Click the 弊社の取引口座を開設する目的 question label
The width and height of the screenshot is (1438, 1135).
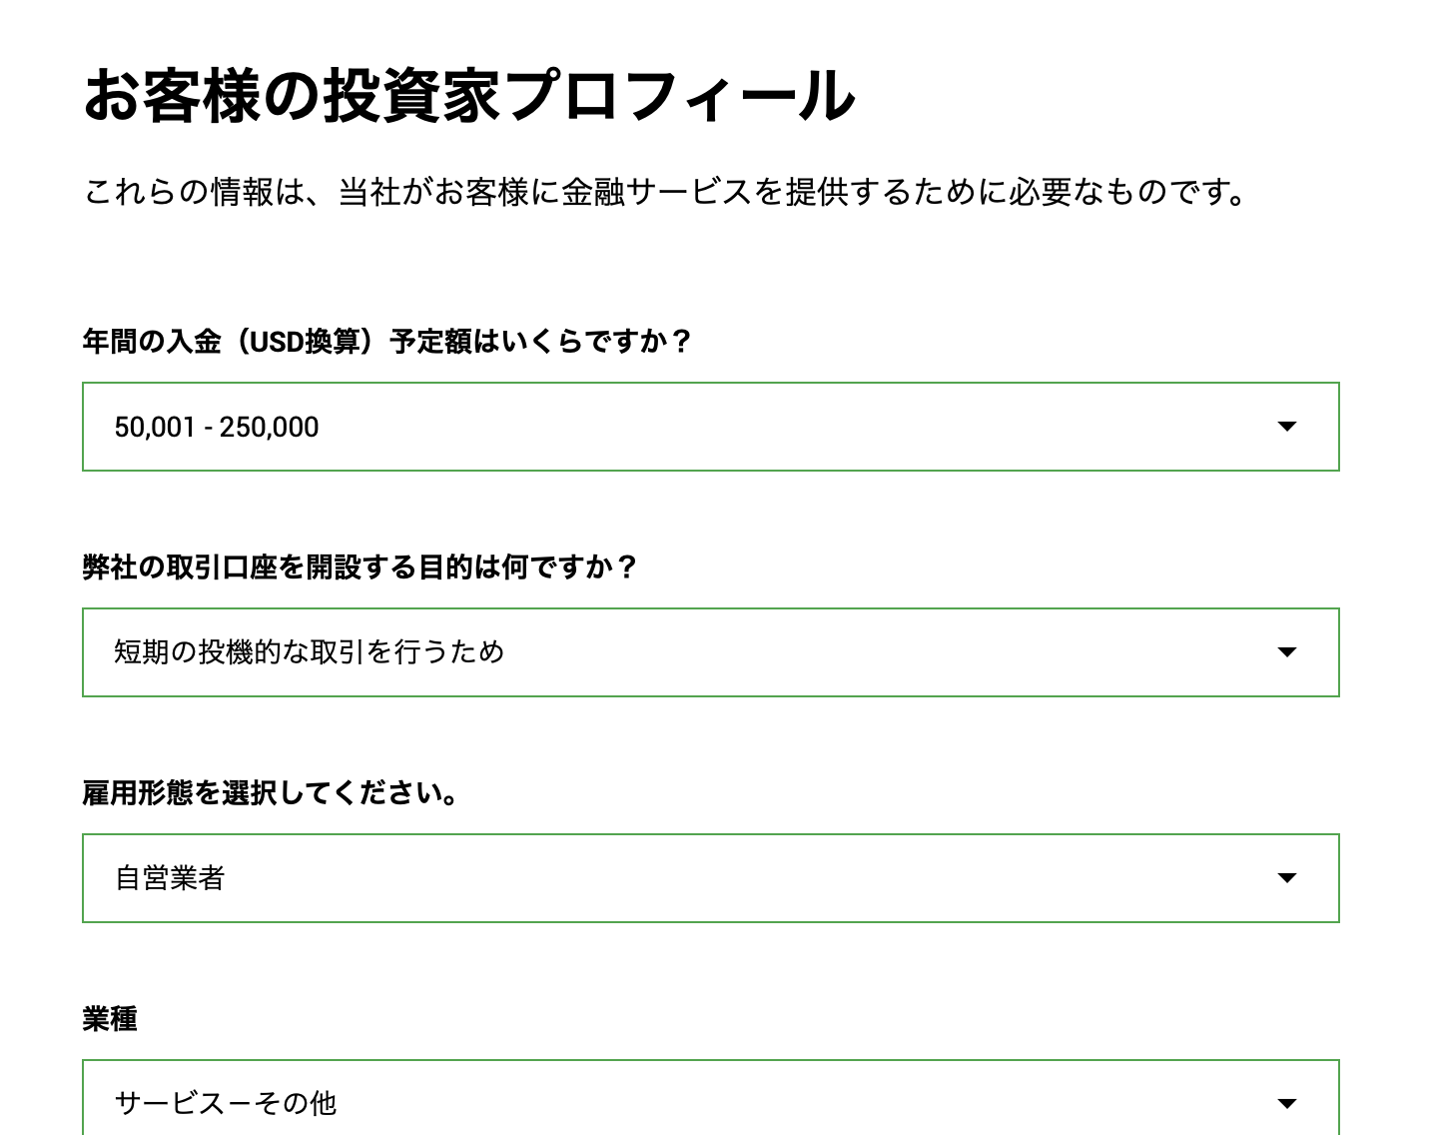coord(359,567)
